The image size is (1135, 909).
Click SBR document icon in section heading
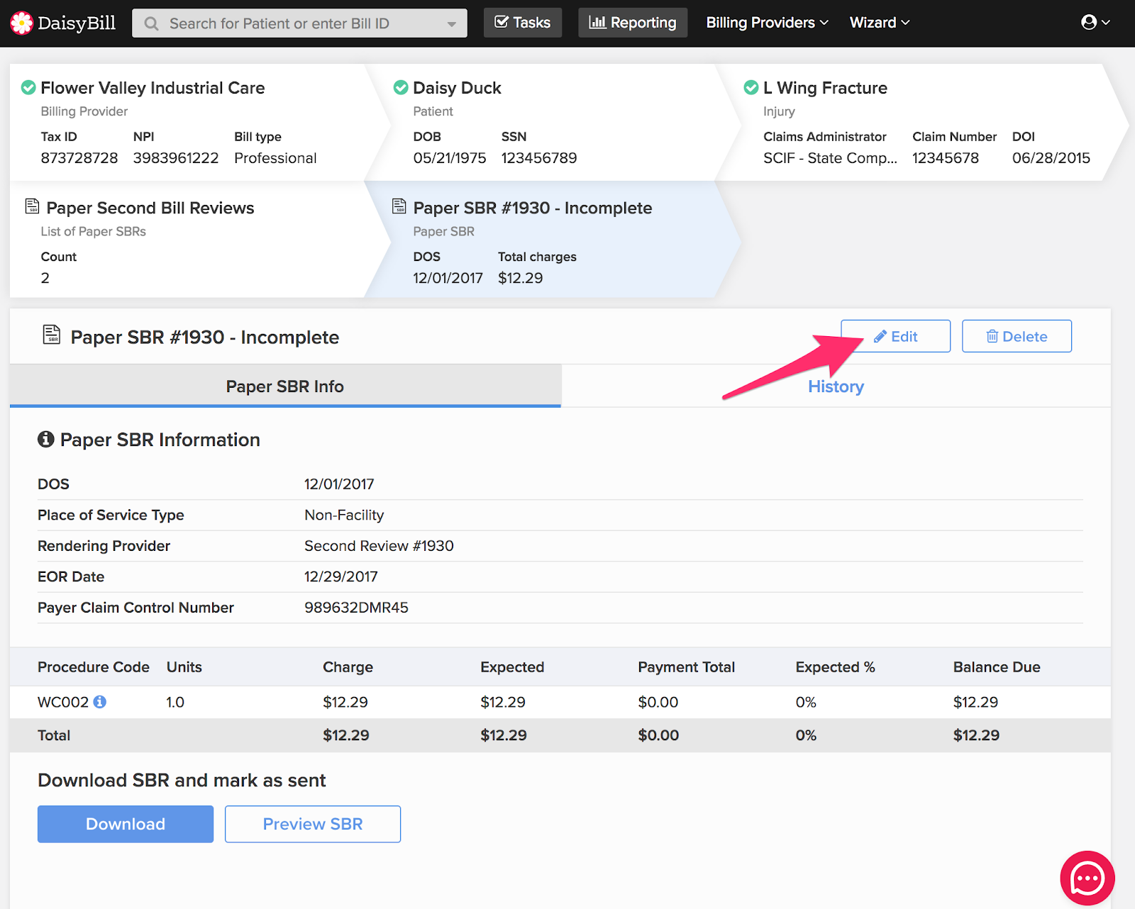click(52, 334)
